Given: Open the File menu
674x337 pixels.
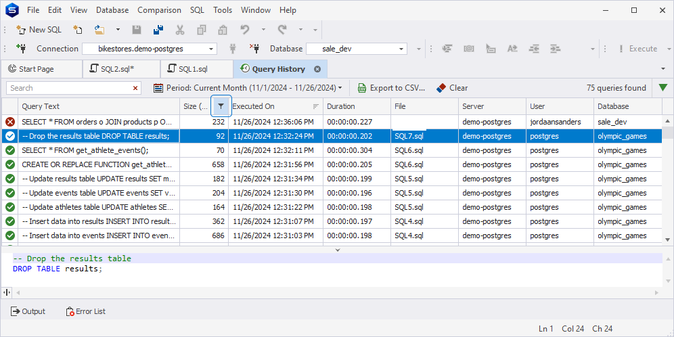Looking at the screenshot, I should point(33,10).
